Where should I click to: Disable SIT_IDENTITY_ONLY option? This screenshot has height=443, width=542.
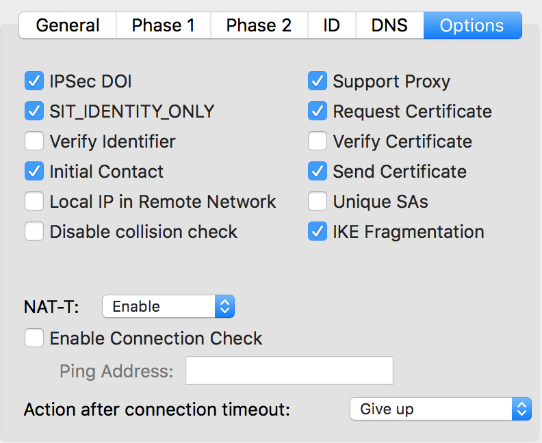[x=34, y=111]
